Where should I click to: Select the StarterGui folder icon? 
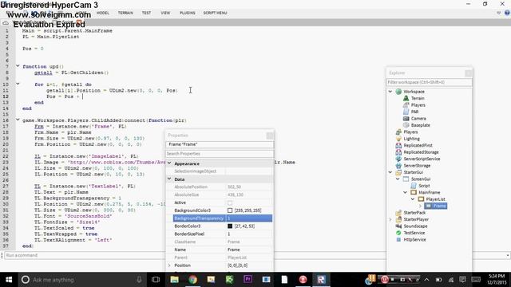[x=398, y=172]
